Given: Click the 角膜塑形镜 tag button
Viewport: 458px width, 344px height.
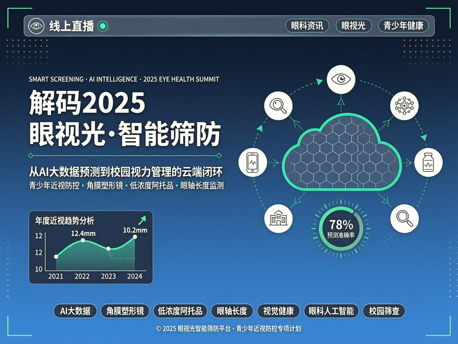Looking at the screenshot, I should (x=125, y=311).
